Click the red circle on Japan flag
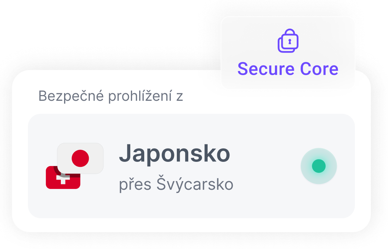The height and width of the screenshot is (249, 388). 80,158
